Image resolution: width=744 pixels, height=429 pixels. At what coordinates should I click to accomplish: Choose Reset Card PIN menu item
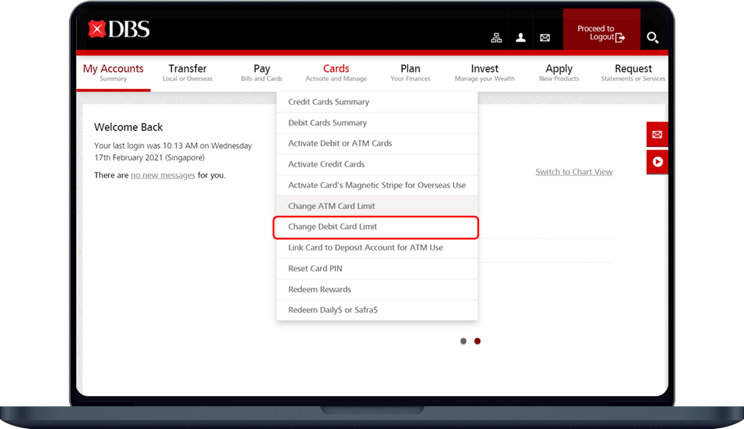[x=315, y=269]
